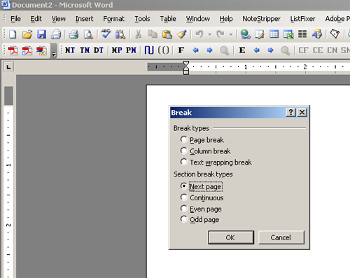Click the right blue arrow after F
This screenshot has height=278, width=350.
coord(210,50)
